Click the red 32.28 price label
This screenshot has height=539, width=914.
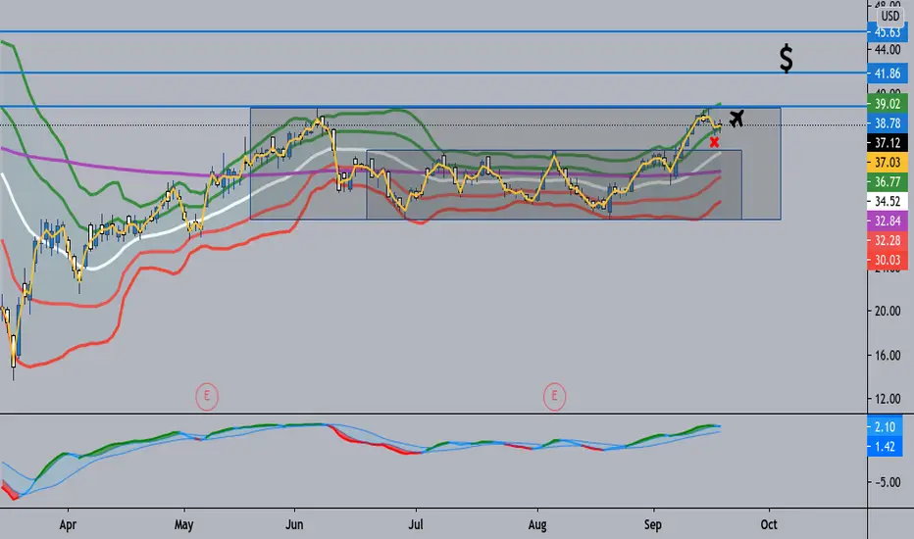[x=888, y=240]
